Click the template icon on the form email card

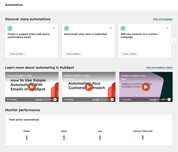point(66,28)
